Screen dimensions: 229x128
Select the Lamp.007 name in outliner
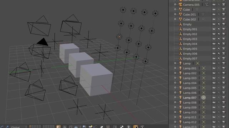click(190, 98)
